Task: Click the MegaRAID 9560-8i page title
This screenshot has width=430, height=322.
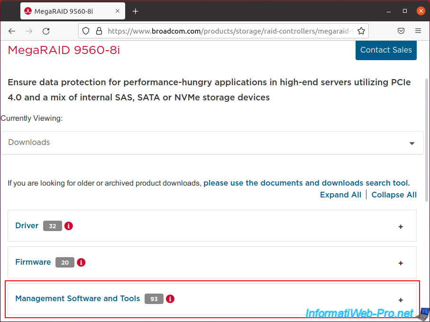Action: coord(64,50)
